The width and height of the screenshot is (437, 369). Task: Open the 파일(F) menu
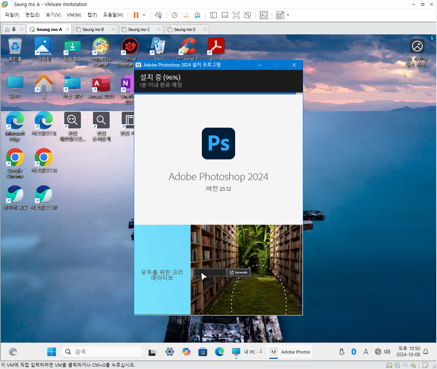12,15
